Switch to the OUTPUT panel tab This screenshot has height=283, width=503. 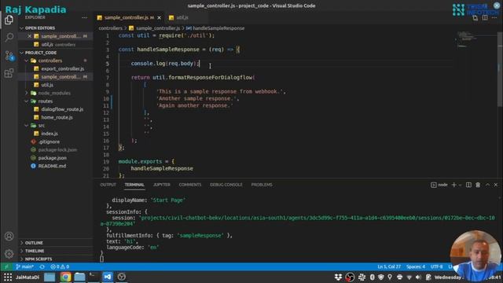[108, 185]
